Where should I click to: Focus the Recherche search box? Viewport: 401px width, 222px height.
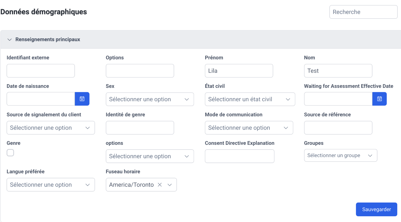click(x=363, y=12)
